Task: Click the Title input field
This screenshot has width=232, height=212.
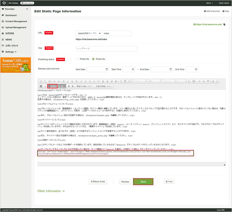Action: (x=106, y=49)
